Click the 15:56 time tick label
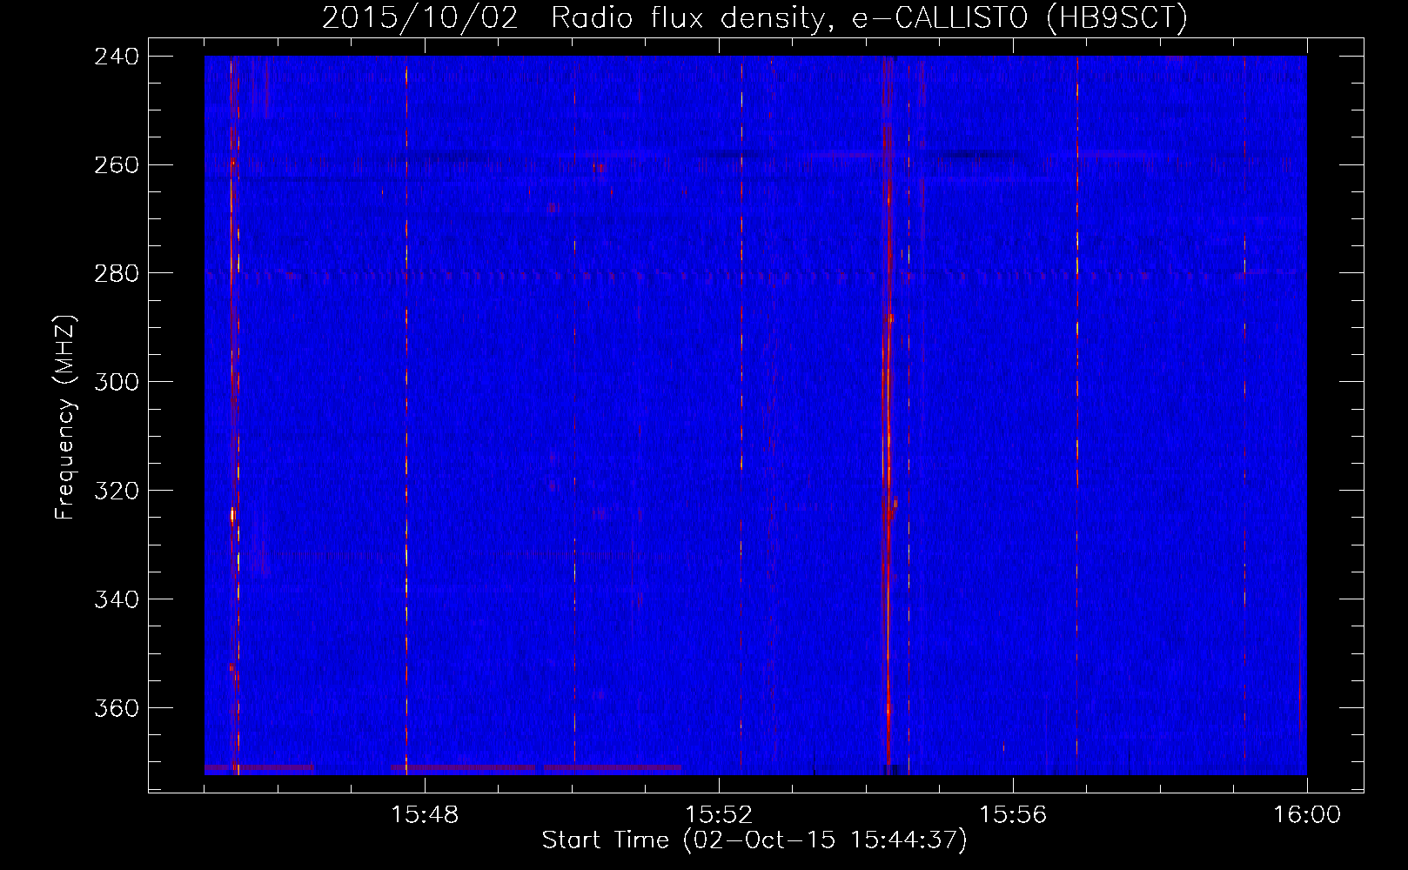 1013,815
